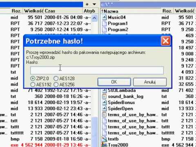The width and height of the screenshot is (196, 147).
Task: Click date 2007-12-23 22:07 in left panel
Action: (x=63, y=24)
